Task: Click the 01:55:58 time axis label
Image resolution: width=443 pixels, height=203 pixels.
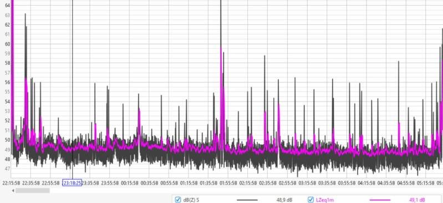Action: point(228,183)
